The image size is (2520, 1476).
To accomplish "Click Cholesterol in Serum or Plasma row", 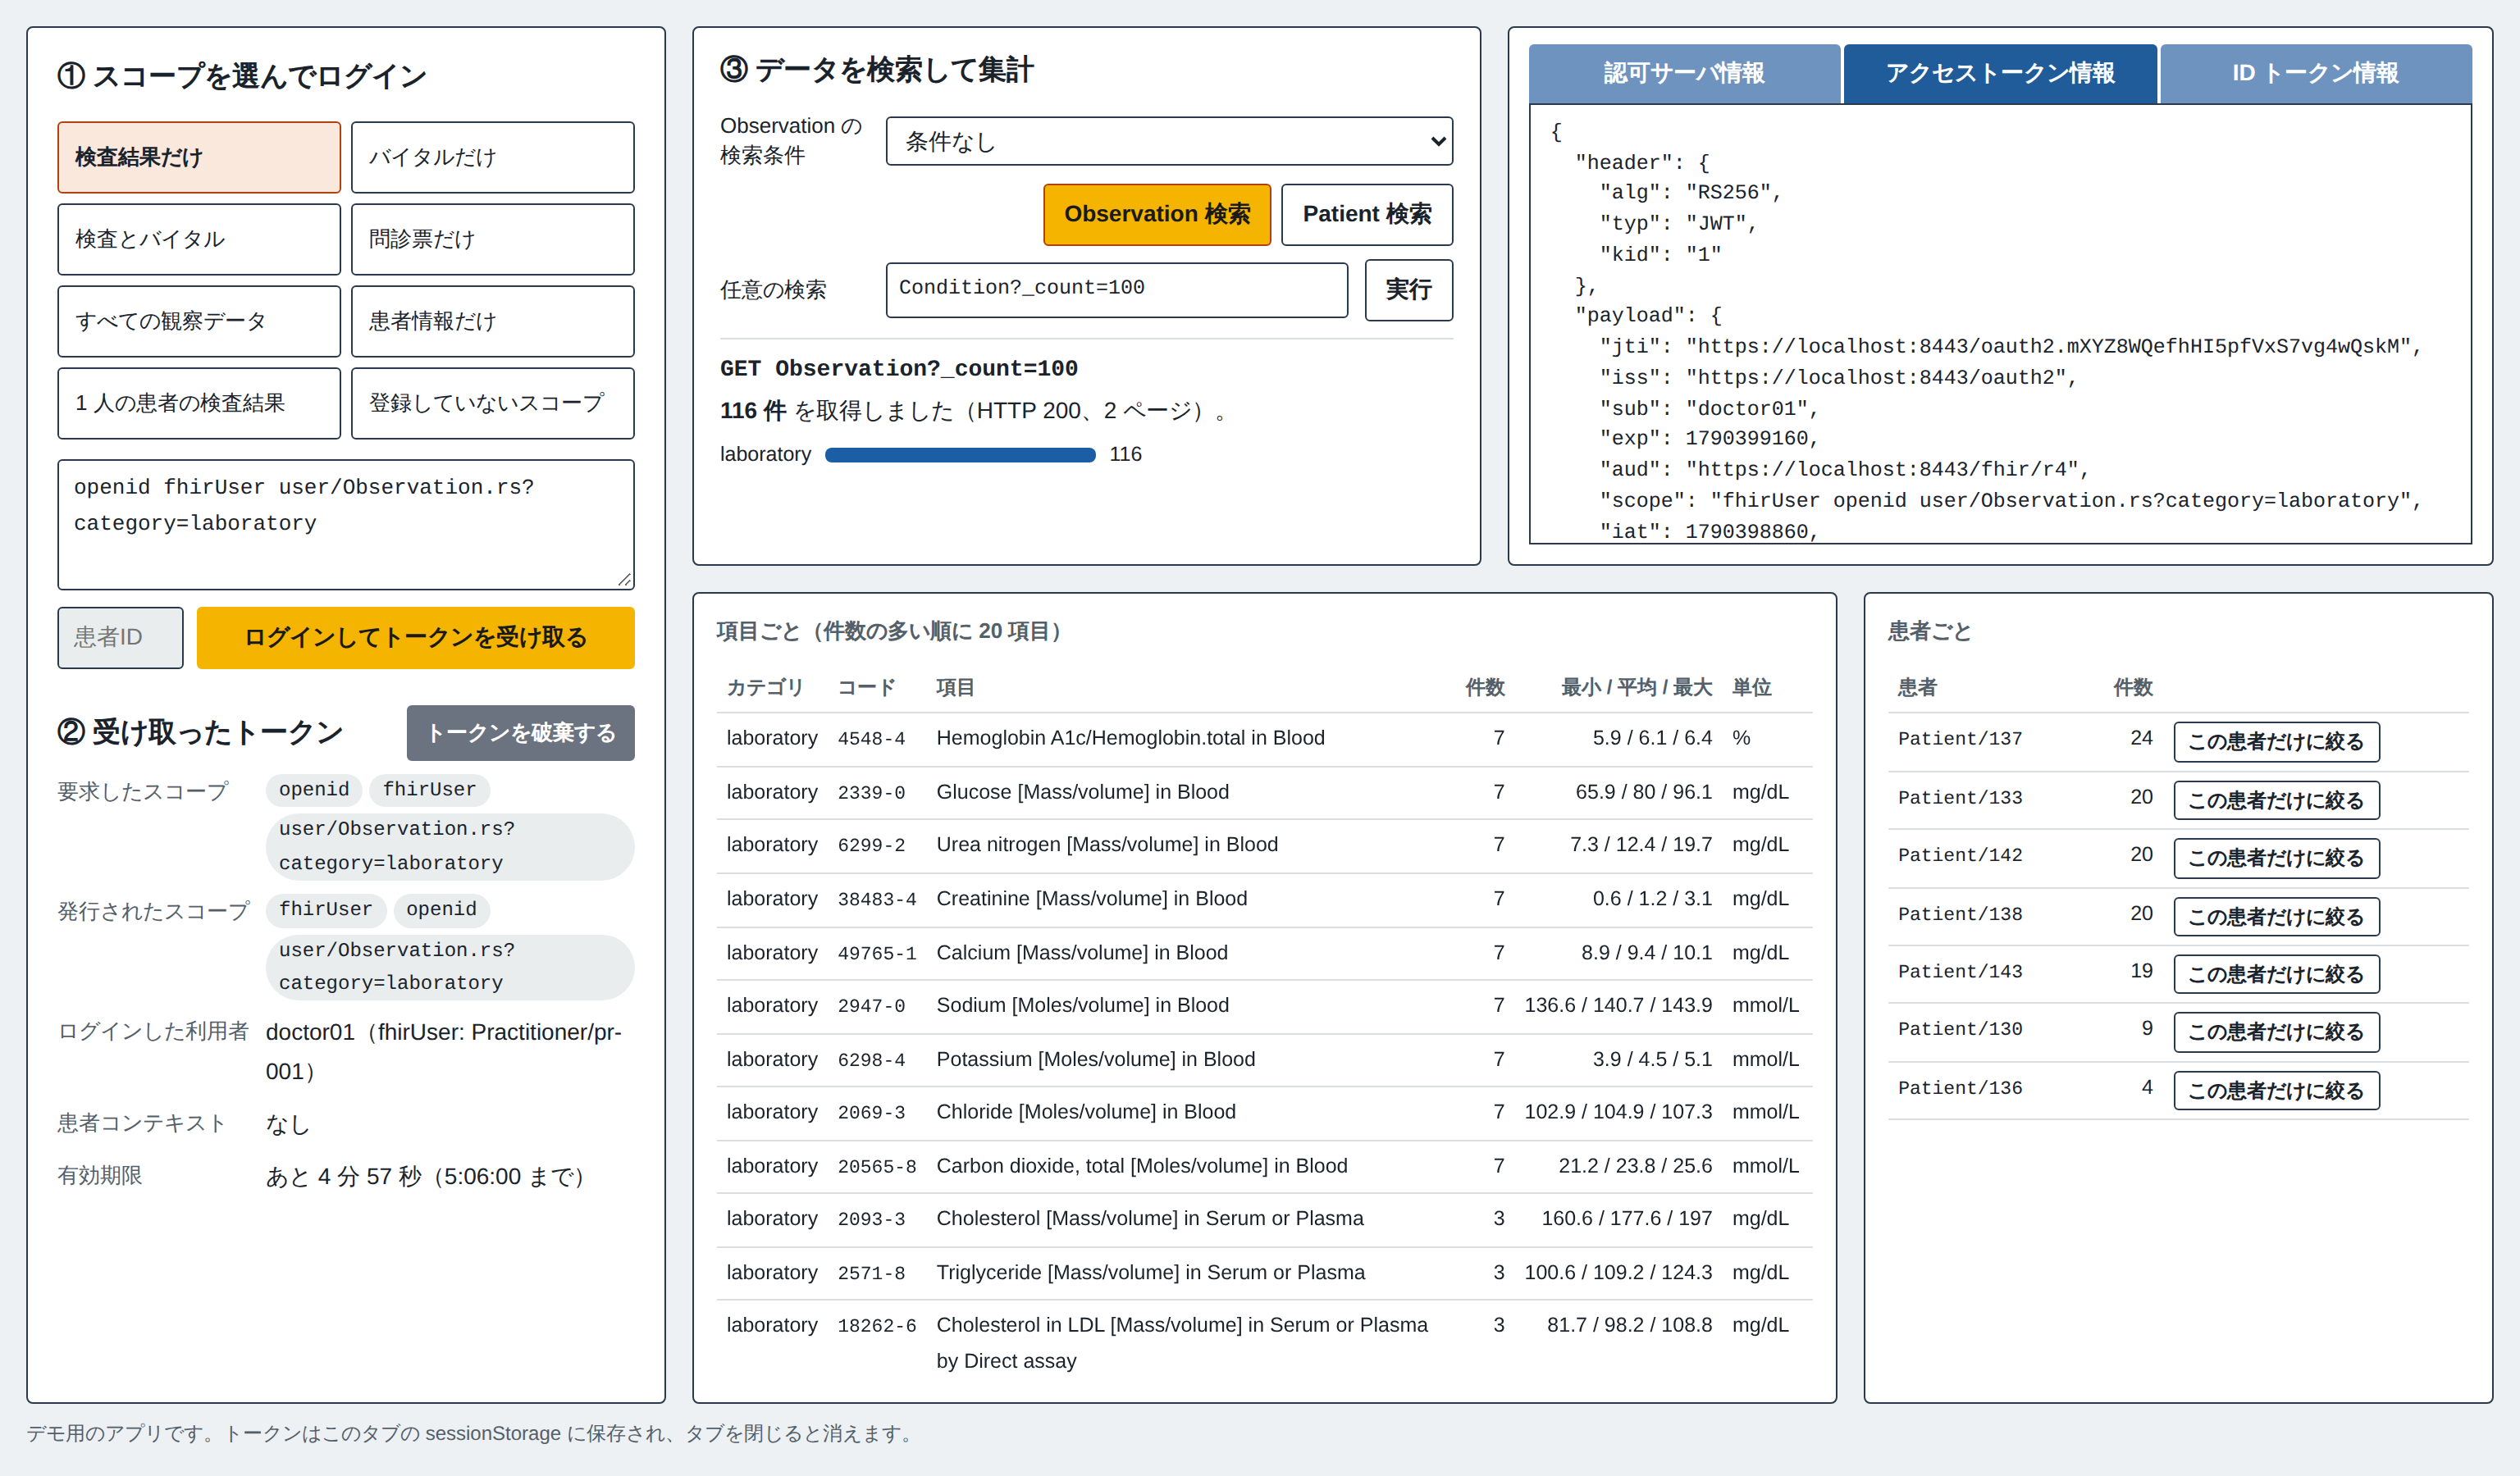I will point(1264,1219).
